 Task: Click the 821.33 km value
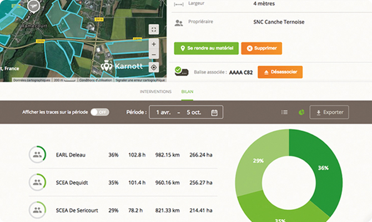(x=168, y=210)
